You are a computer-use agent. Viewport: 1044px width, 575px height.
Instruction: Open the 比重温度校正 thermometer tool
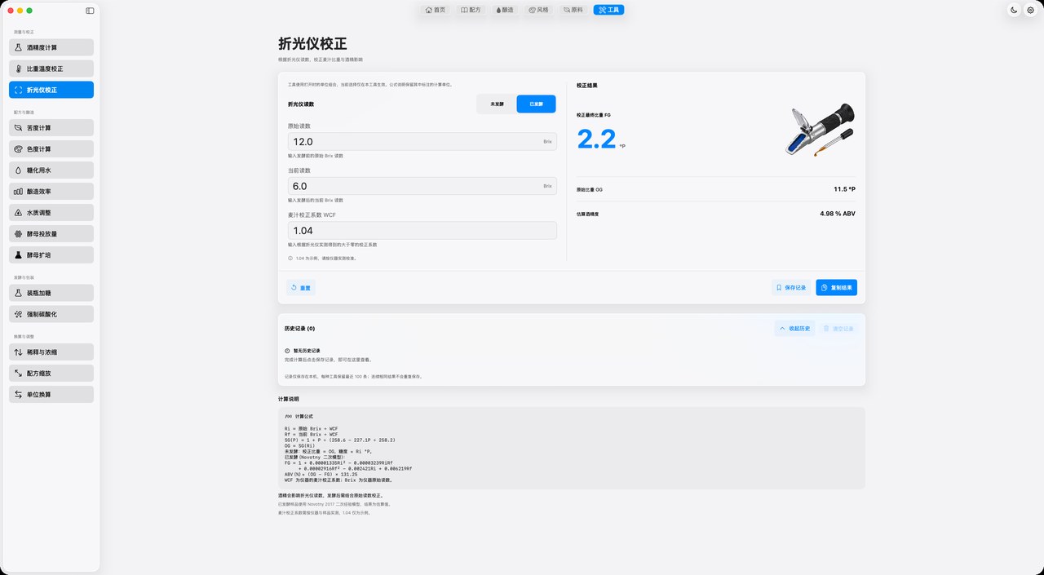click(51, 69)
